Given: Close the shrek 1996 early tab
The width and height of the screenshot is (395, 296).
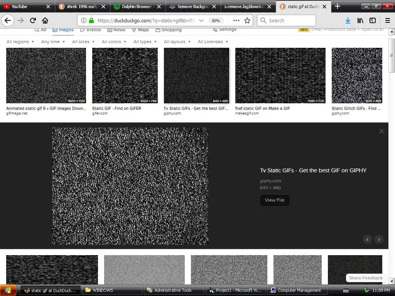Looking at the screenshot, I should tap(103, 7).
